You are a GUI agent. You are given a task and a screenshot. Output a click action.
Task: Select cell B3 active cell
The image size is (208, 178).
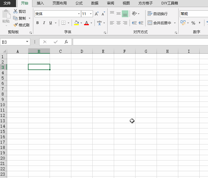39,67
